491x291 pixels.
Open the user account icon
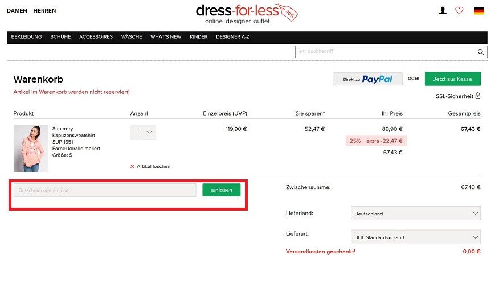[443, 11]
